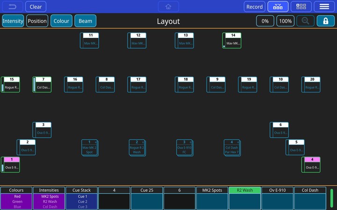Select fixture 6 Ova E-9

279,130
